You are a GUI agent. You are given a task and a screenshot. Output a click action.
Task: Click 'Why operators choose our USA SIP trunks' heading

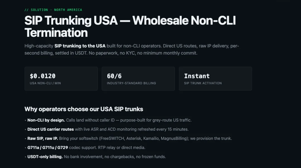pos(84,109)
